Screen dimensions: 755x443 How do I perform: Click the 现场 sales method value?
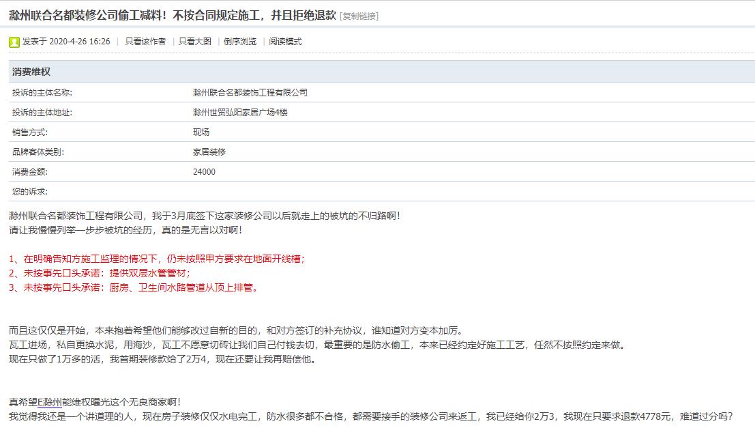(201, 132)
